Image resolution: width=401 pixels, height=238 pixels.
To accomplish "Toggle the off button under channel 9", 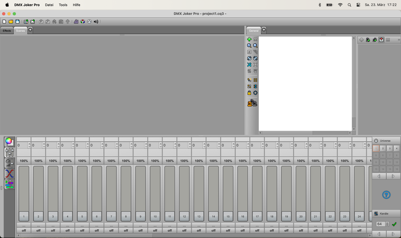I will [x=140, y=230].
